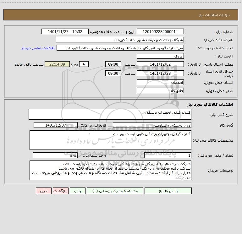Click the price validity time 09:00 field

click(x=113, y=73)
